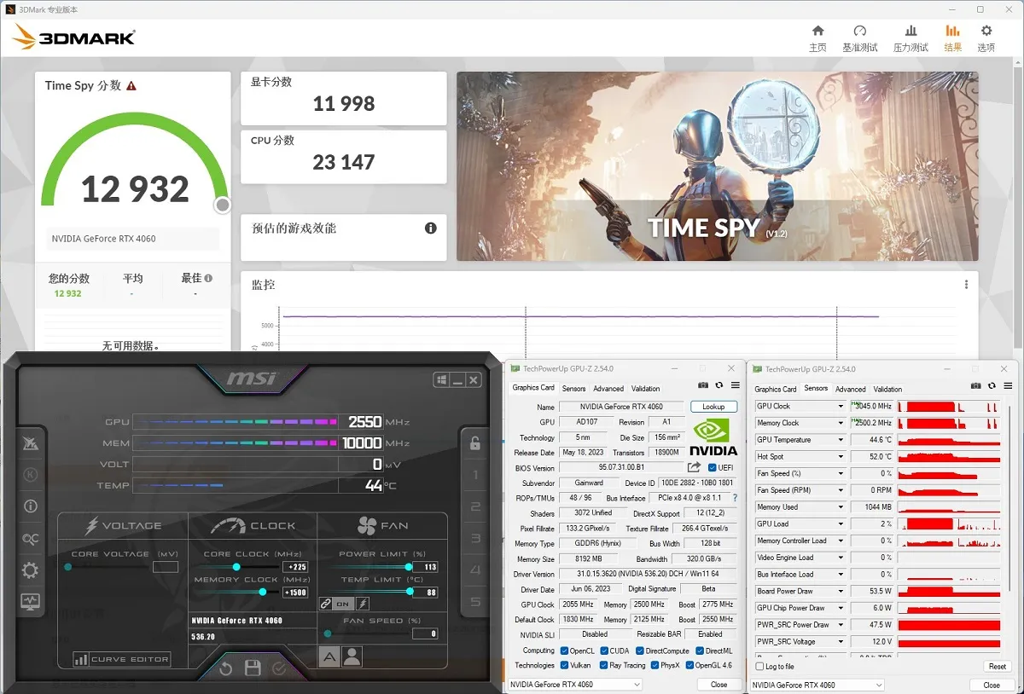This screenshot has height=694, width=1024.
Task: Open the Memory Clock sensor dropdown
Action: point(841,423)
